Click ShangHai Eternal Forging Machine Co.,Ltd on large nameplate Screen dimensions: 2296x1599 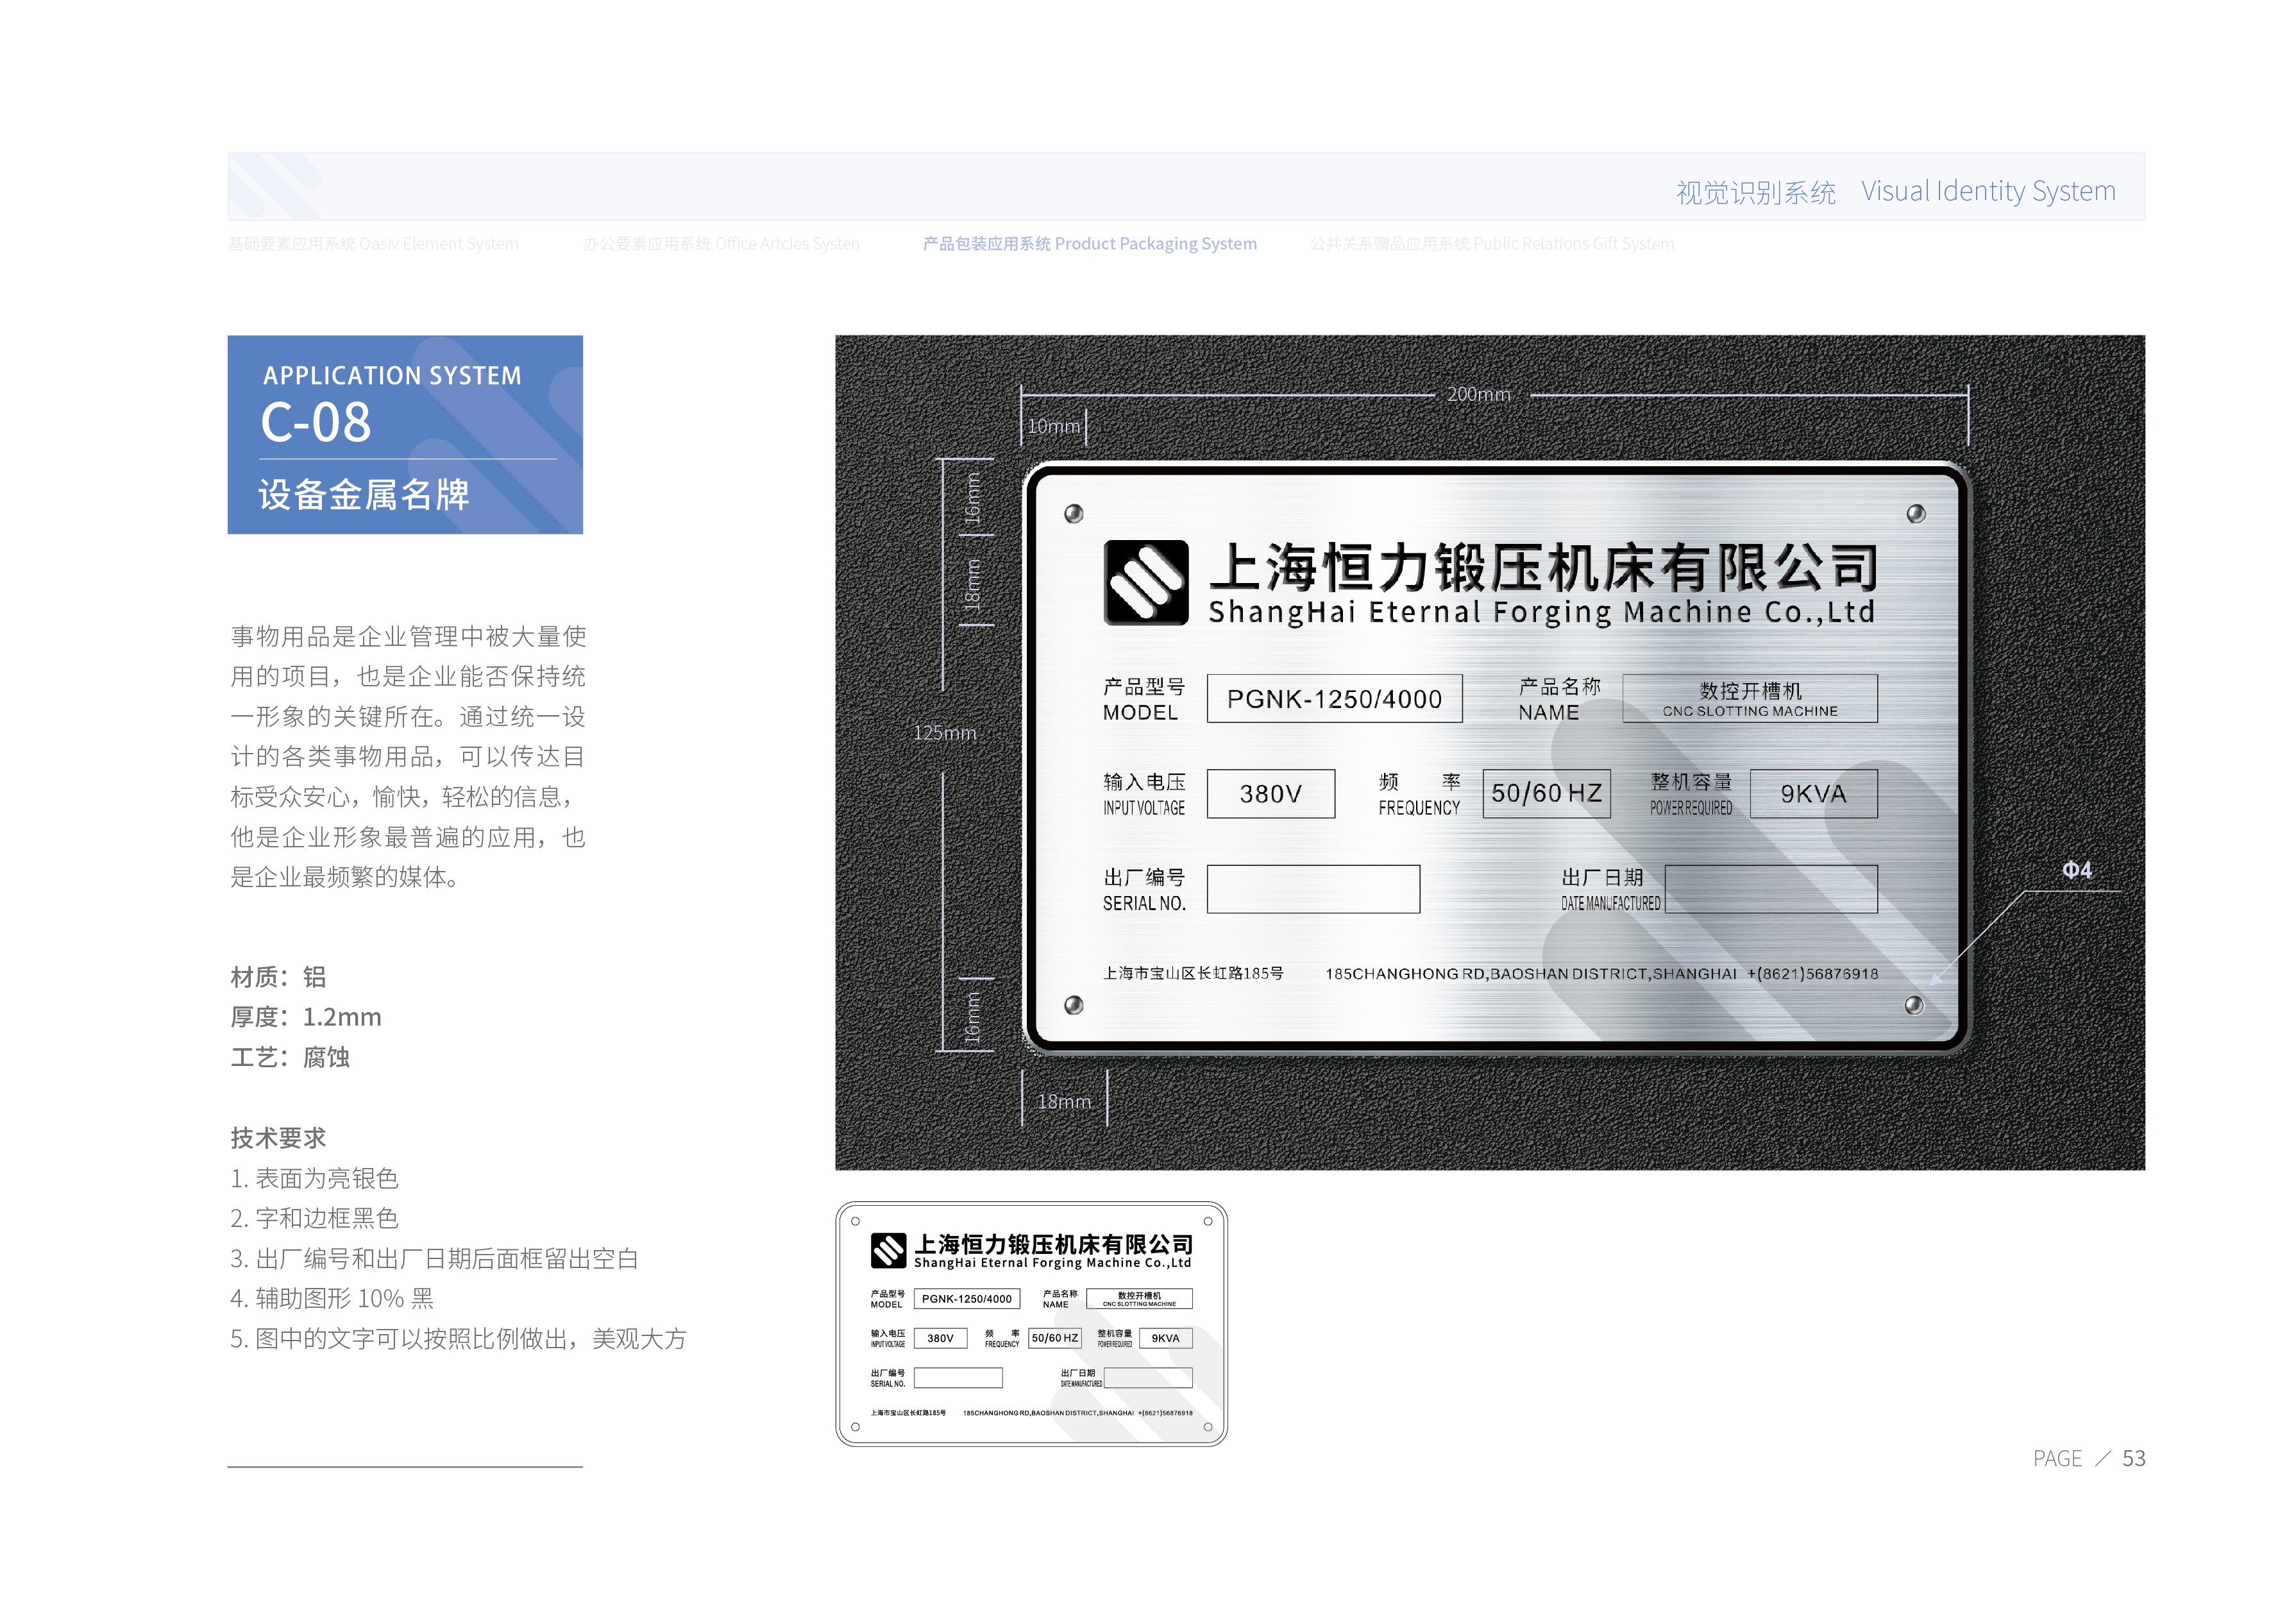(1542, 612)
